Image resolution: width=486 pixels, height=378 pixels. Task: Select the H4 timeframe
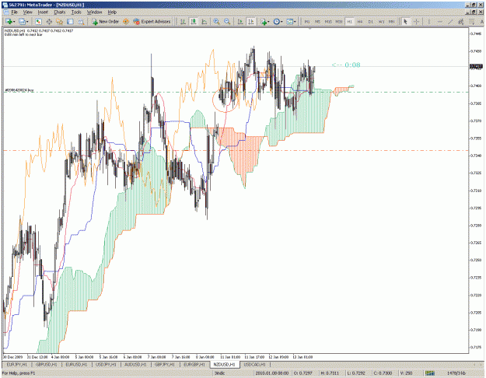tap(360, 22)
